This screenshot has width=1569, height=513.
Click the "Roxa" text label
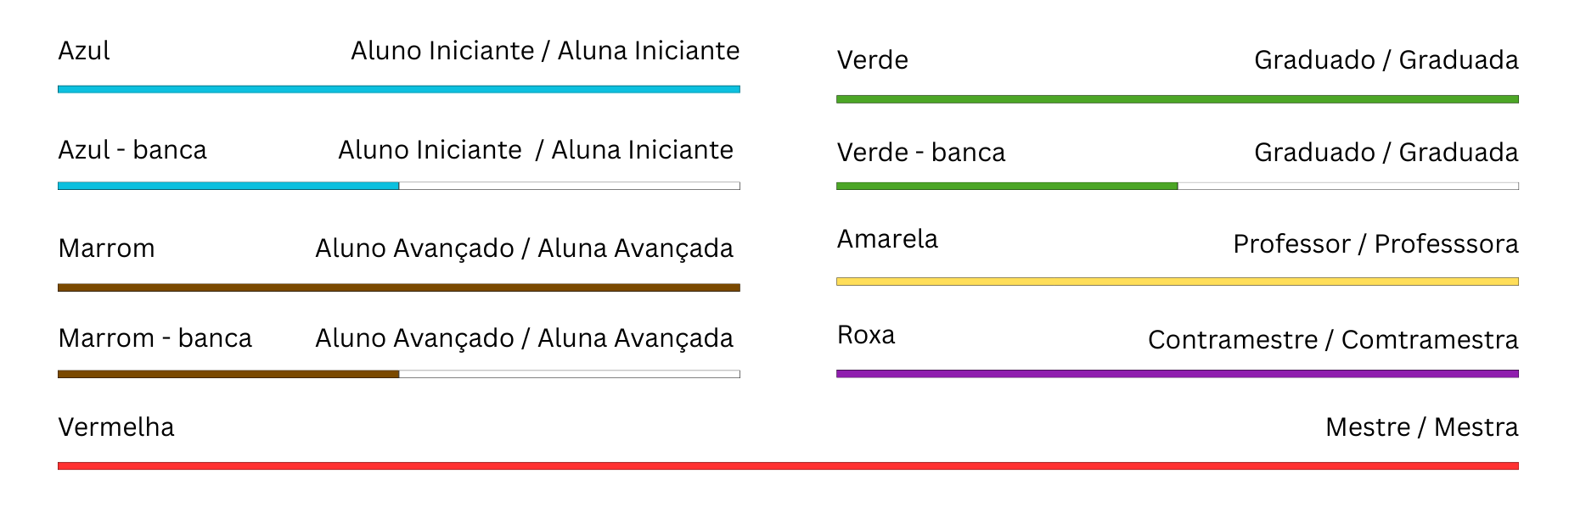[866, 335]
